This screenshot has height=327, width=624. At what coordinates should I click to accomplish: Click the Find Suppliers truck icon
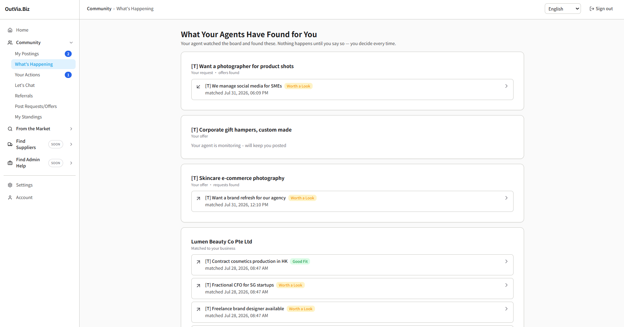click(x=10, y=144)
